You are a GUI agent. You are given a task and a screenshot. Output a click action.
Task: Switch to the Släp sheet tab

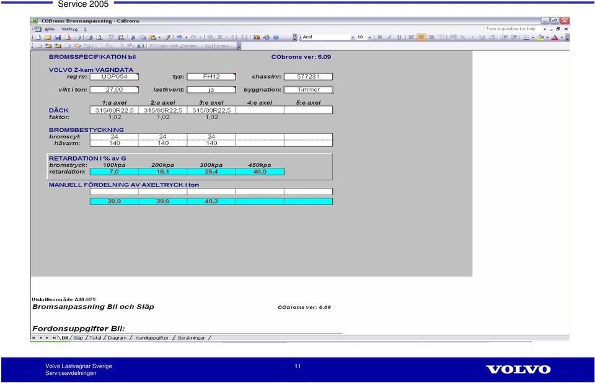click(x=78, y=338)
